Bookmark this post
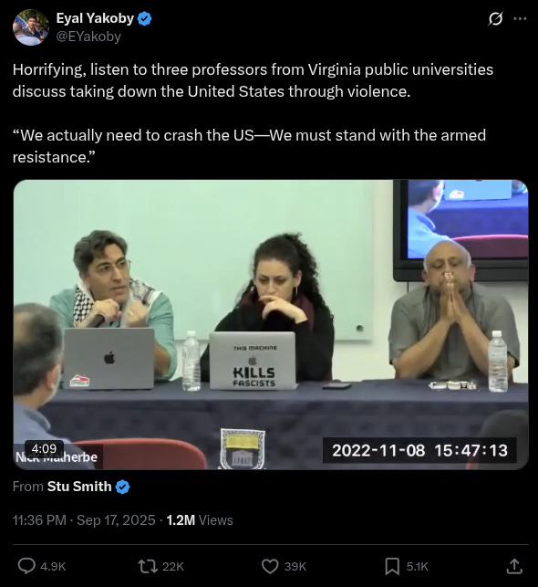Screen dimensions: 538x587 (392, 566)
